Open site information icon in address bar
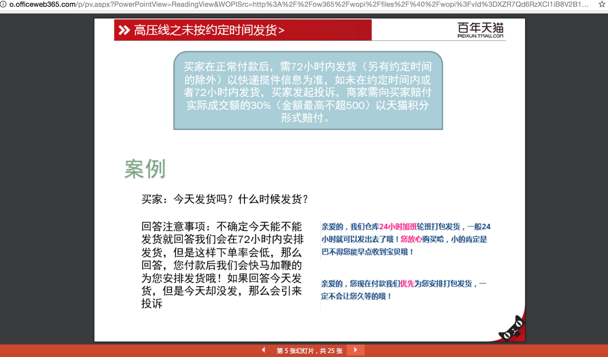The image size is (608, 357). (x=3, y=4)
